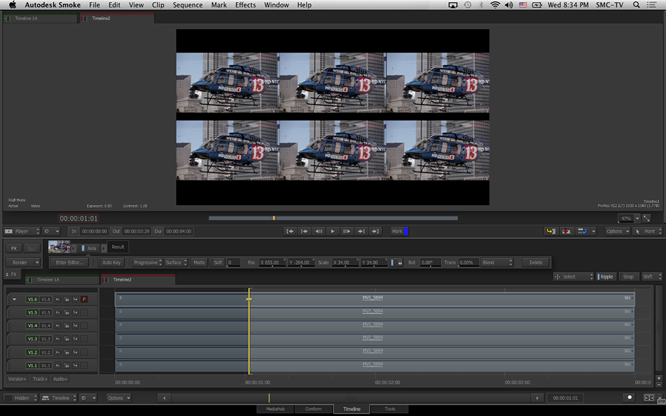Disable the Ripple editing mode
The image size is (666, 416).
[606, 277]
